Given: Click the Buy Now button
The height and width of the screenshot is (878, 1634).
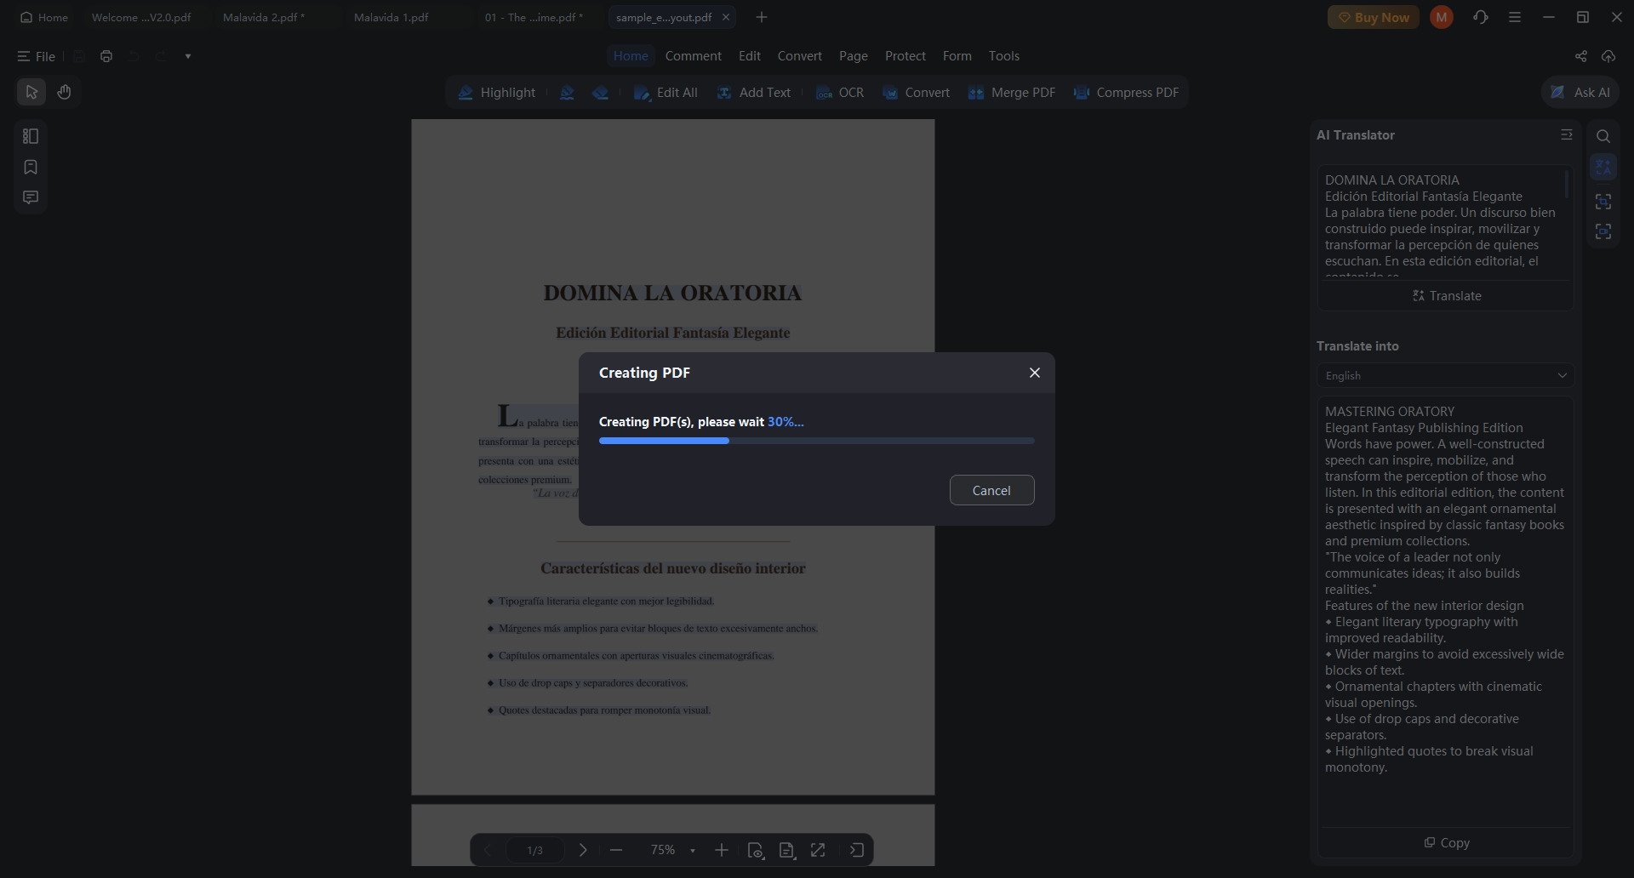Looking at the screenshot, I should (x=1373, y=17).
